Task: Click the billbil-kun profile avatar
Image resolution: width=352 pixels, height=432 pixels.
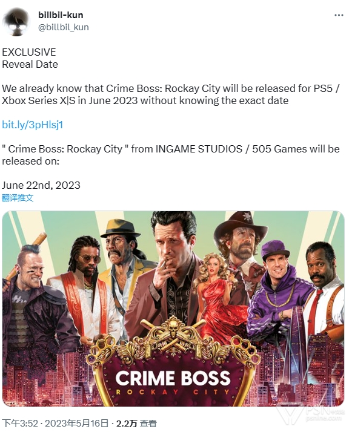Action: 15,22
